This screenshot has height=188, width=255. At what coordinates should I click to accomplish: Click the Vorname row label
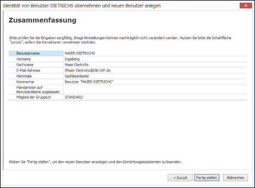[23, 59]
